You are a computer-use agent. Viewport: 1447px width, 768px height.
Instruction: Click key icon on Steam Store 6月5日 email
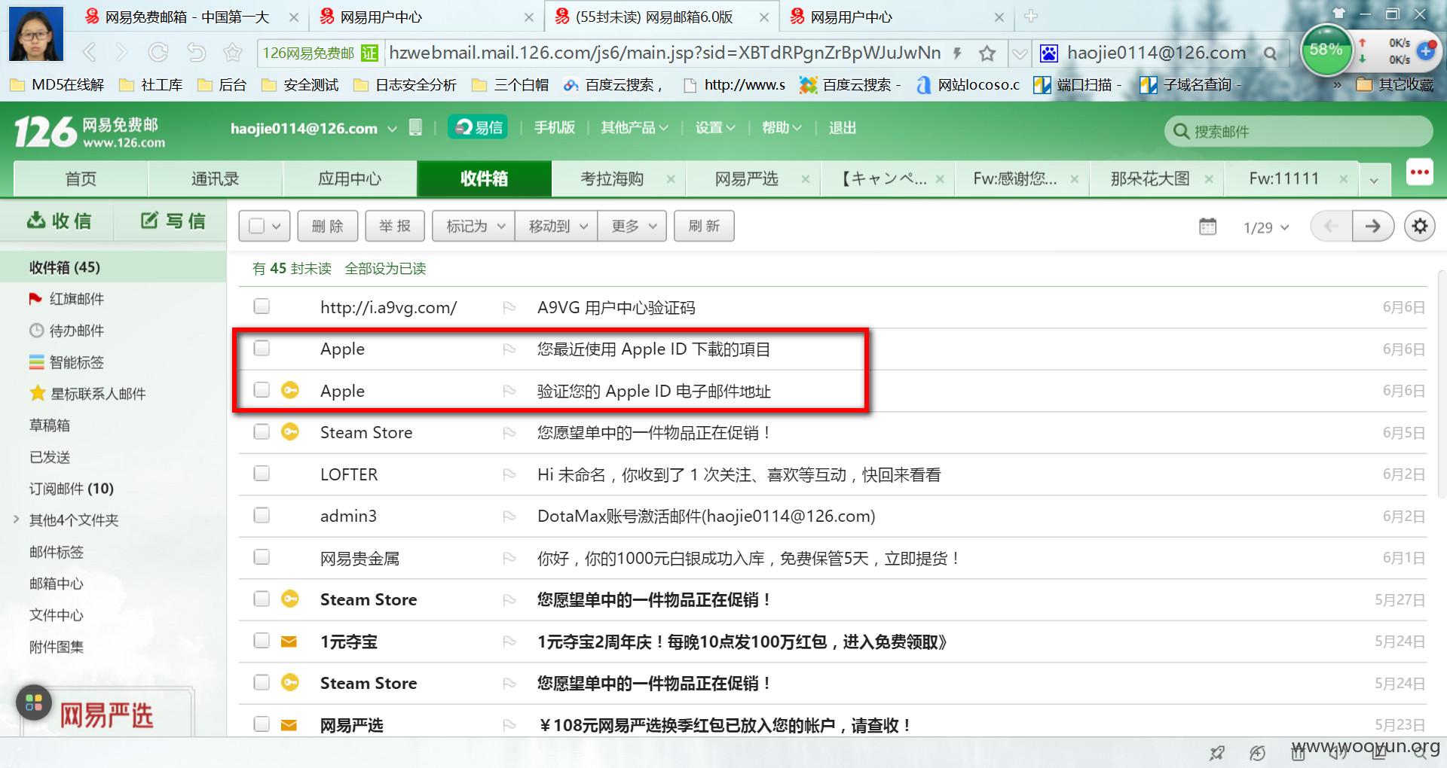coord(290,432)
